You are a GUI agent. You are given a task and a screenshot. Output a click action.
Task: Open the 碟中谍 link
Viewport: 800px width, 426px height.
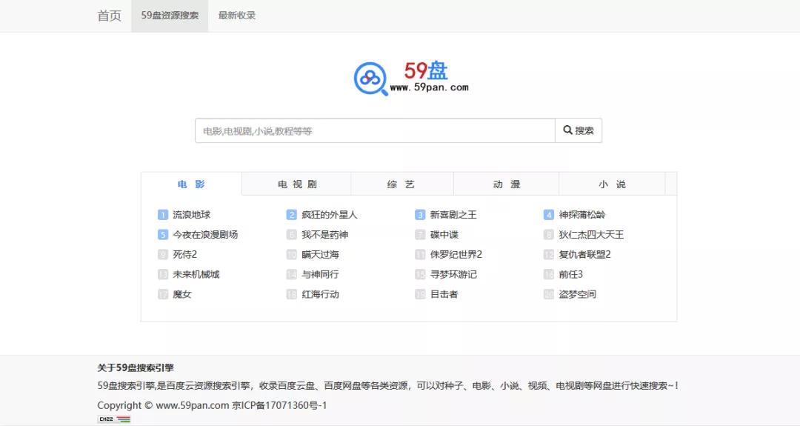(444, 235)
